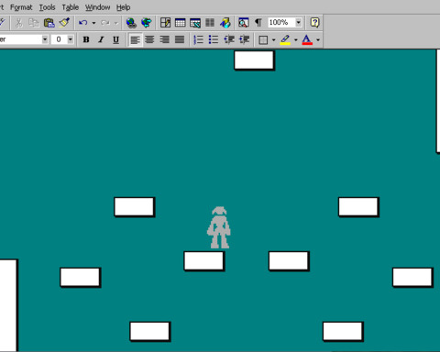Toggle bold formatting
This screenshot has width=440, height=352.
(x=86, y=39)
